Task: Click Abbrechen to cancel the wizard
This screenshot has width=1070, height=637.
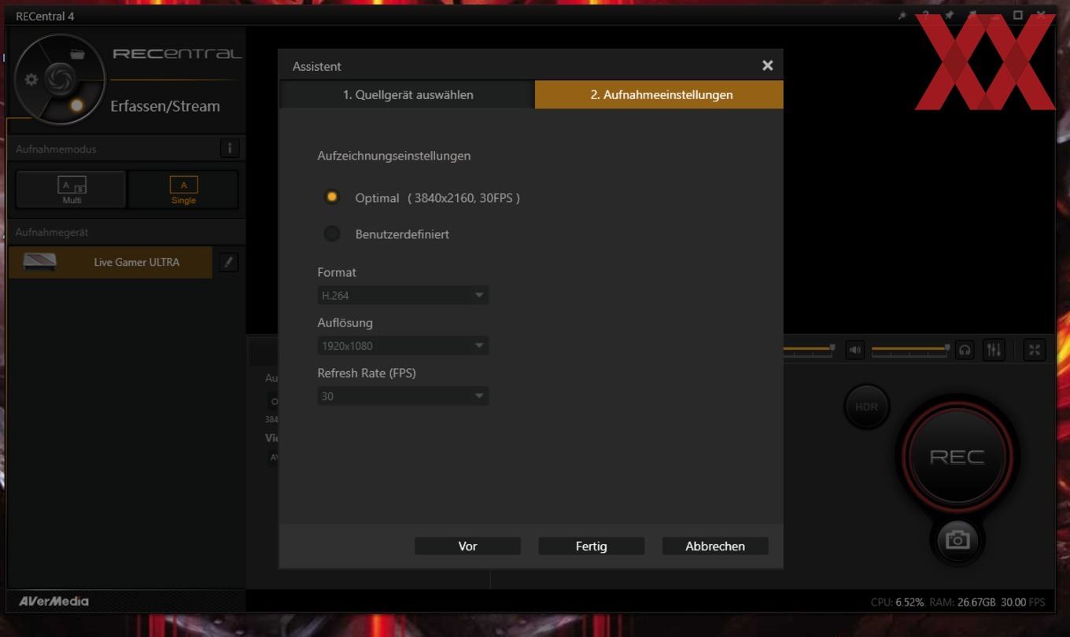Action: click(715, 546)
